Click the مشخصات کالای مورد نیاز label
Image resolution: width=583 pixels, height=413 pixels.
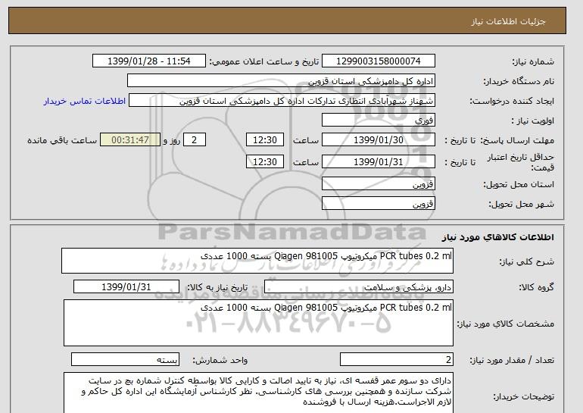505,324
